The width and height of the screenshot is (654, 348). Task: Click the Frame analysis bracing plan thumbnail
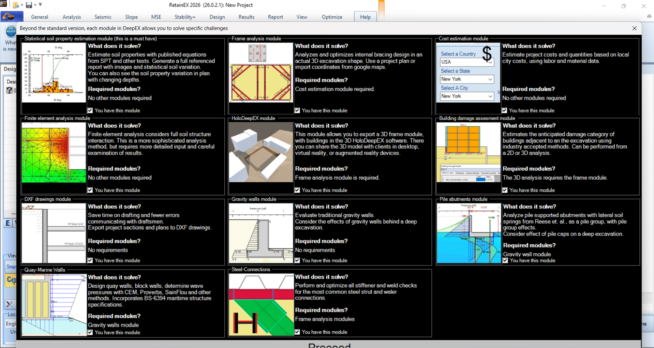pyautogui.click(x=261, y=73)
